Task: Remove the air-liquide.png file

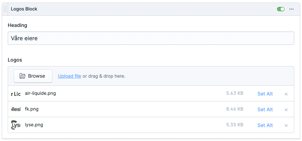Action: [286, 94]
